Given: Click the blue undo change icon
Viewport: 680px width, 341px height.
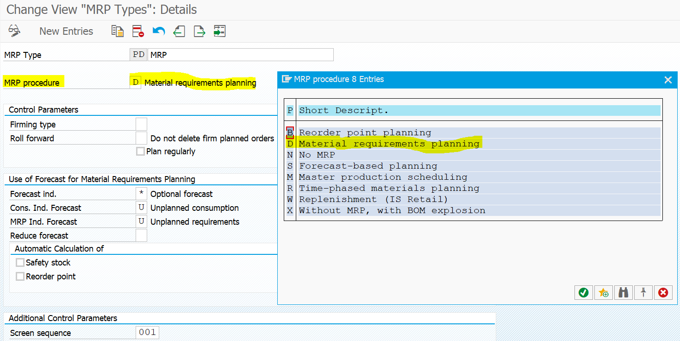Looking at the screenshot, I should pos(159,31).
